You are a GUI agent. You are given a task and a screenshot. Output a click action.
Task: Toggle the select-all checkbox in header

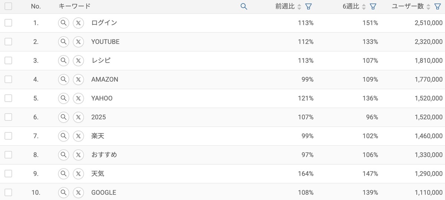pyautogui.click(x=8, y=6)
